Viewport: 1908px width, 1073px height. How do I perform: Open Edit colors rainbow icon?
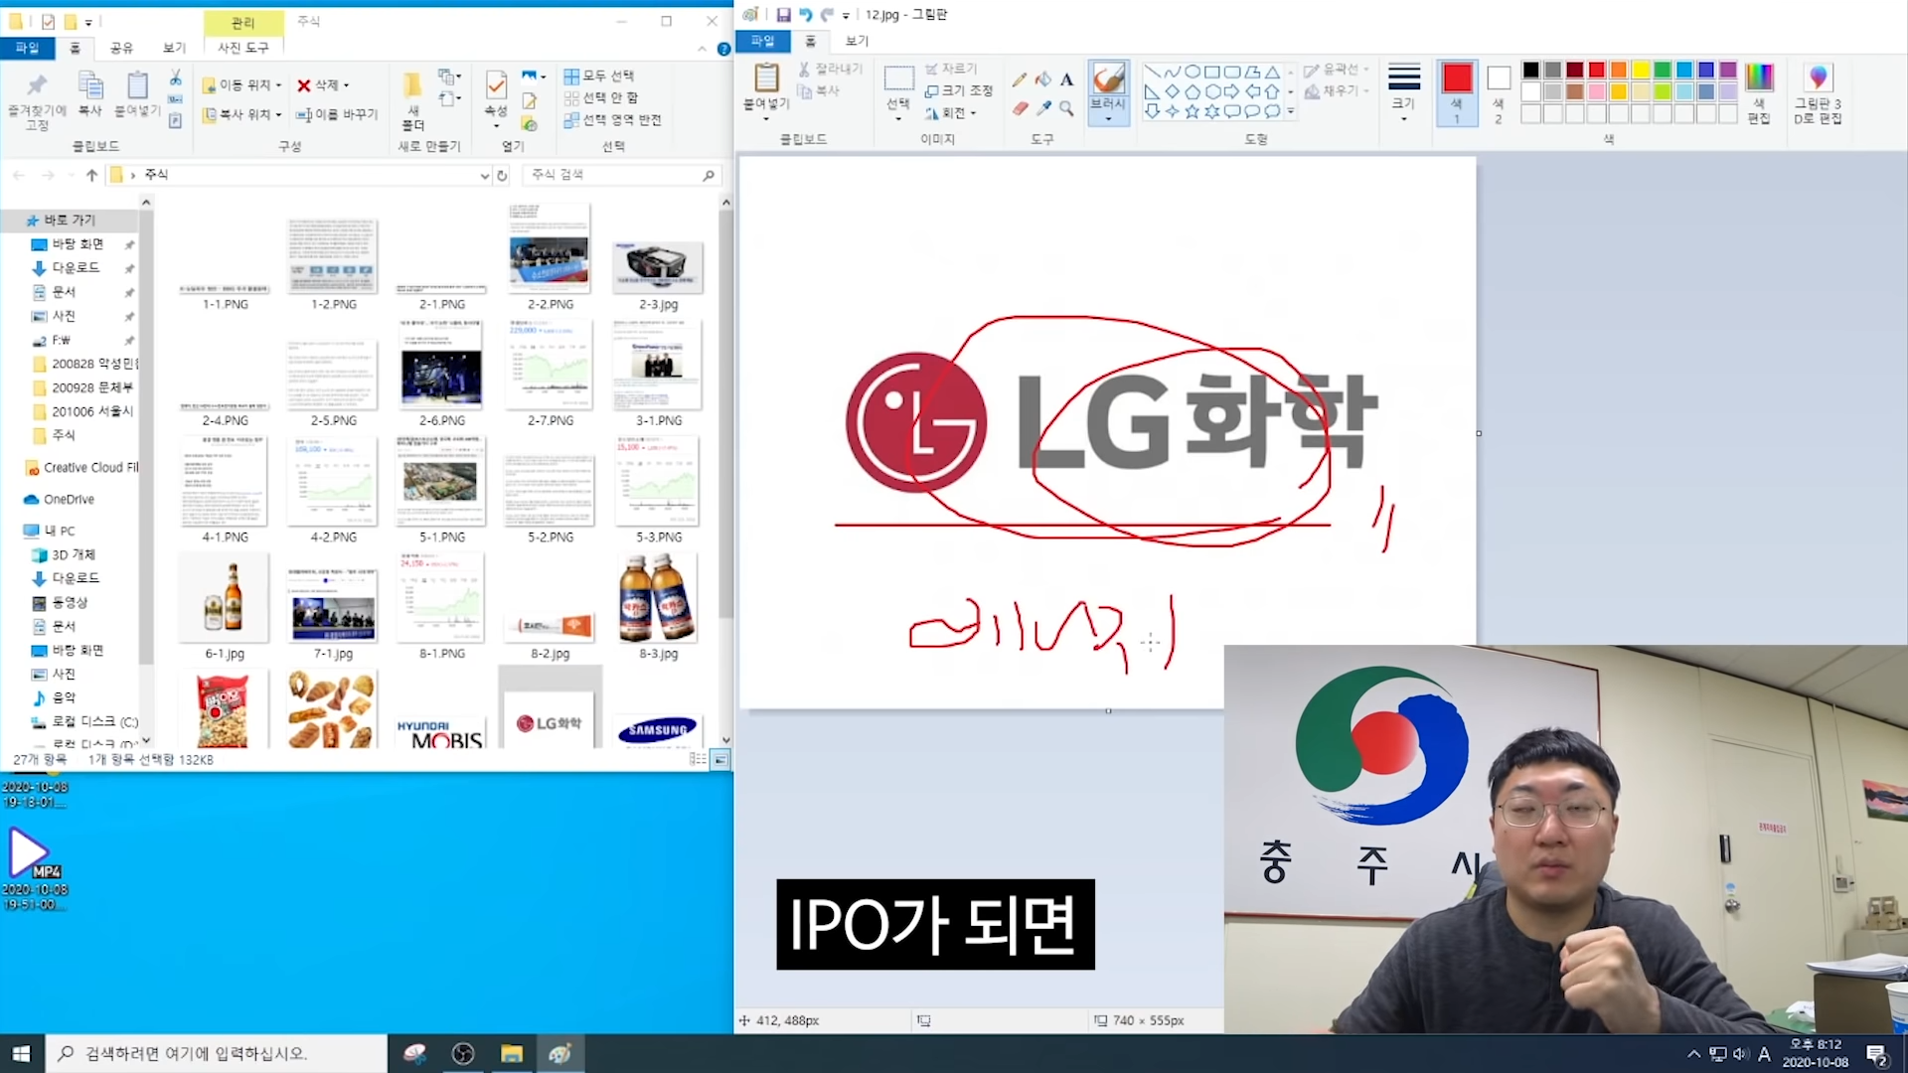pos(1759,77)
